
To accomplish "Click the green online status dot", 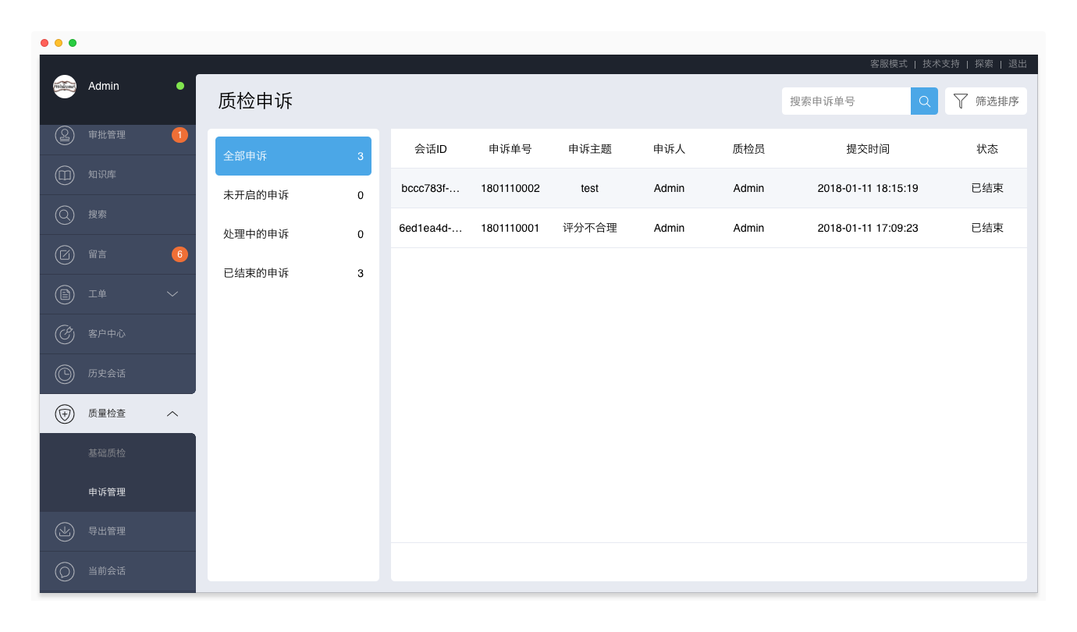I will [x=180, y=86].
